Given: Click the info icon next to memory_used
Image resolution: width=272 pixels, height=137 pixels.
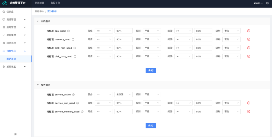Looking at the screenshot, I should pyautogui.click(x=73, y=40).
